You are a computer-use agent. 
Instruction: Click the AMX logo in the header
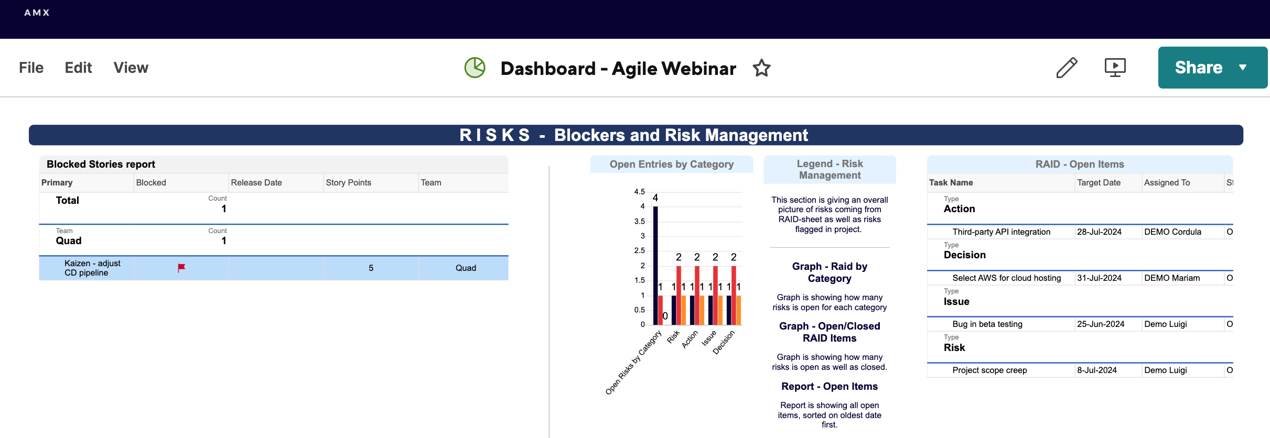coord(37,13)
